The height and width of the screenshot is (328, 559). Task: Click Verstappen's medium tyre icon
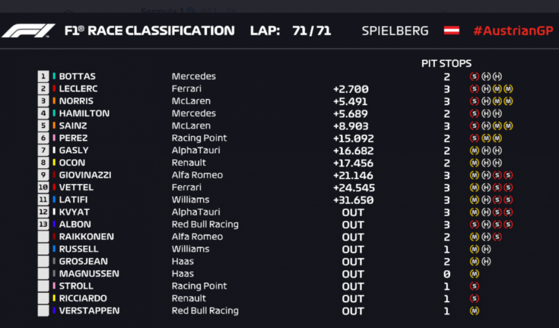point(474,311)
